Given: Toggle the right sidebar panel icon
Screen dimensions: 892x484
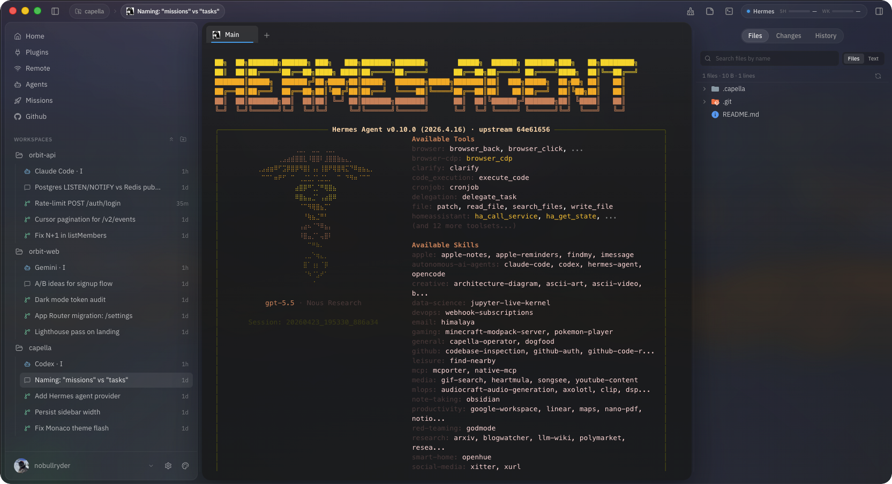Looking at the screenshot, I should pos(879,11).
